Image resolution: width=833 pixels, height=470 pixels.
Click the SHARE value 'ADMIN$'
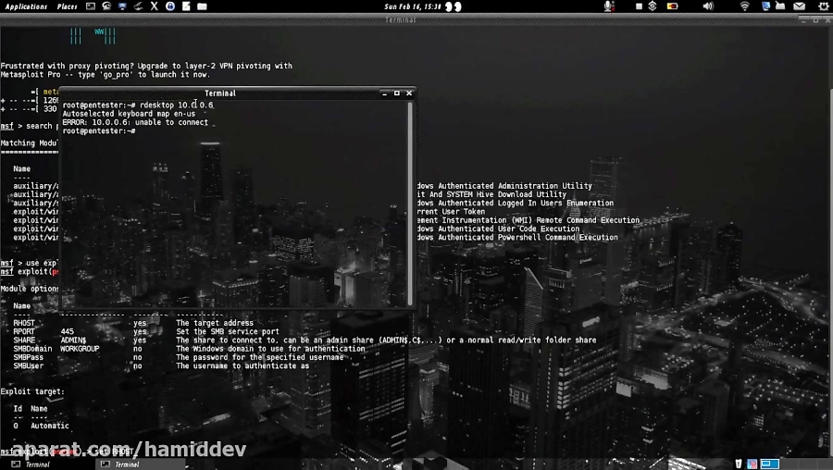pyautogui.click(x=73, y=340)
